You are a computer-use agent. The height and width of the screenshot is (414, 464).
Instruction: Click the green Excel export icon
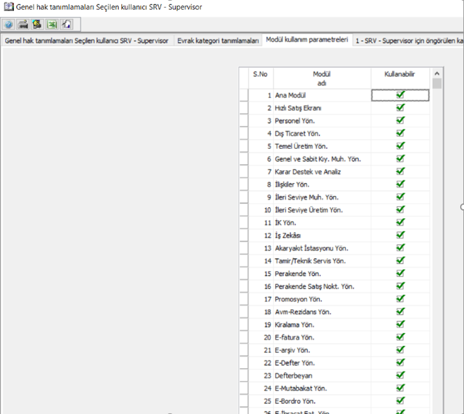click(x=51, y=25)
